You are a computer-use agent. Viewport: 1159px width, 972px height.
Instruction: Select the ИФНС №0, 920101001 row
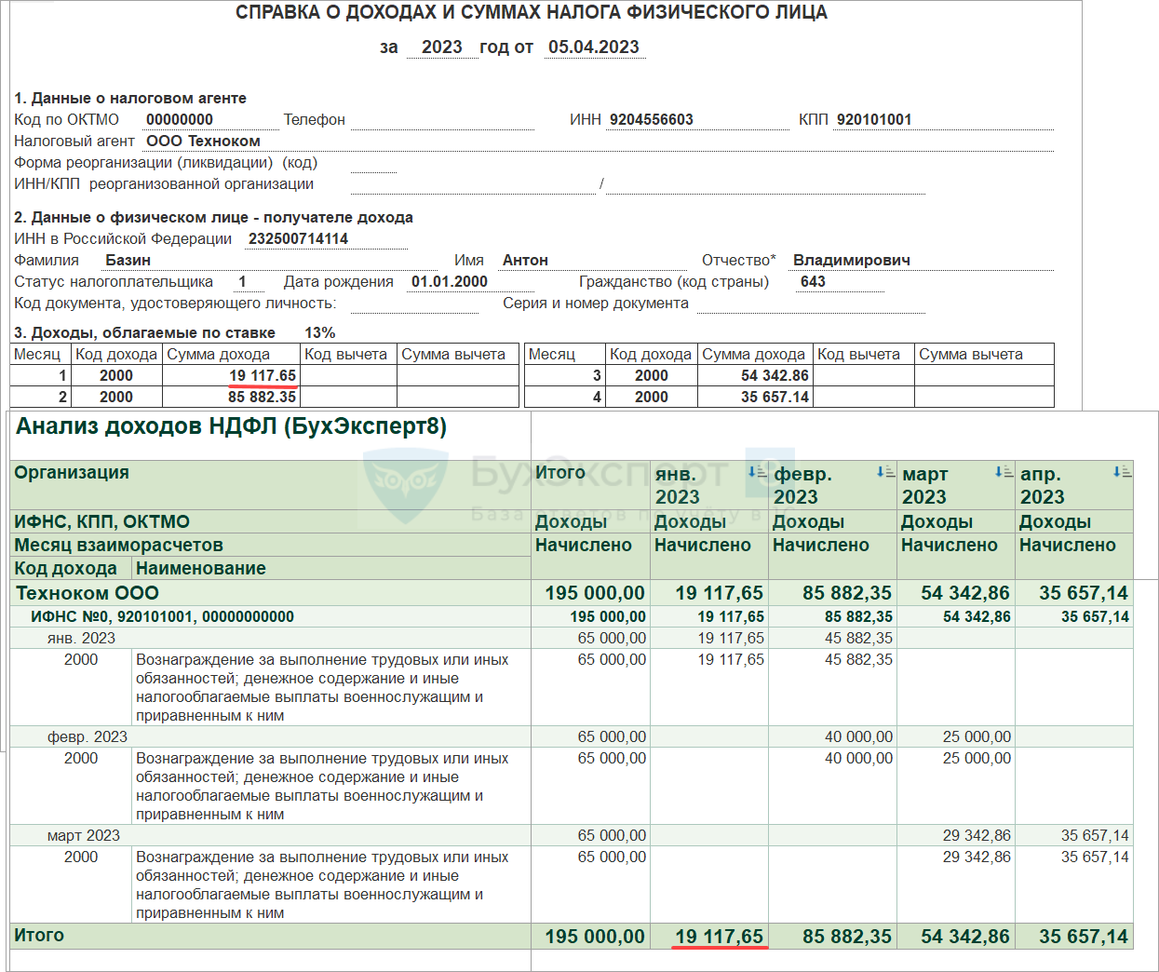pyautogui.click(x=572, y=616)
